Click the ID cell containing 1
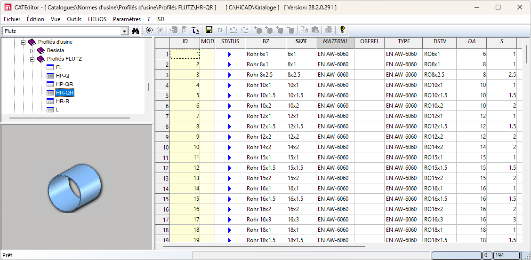The height and width of the screenshot is (260, 531). [x=185, y=54]
